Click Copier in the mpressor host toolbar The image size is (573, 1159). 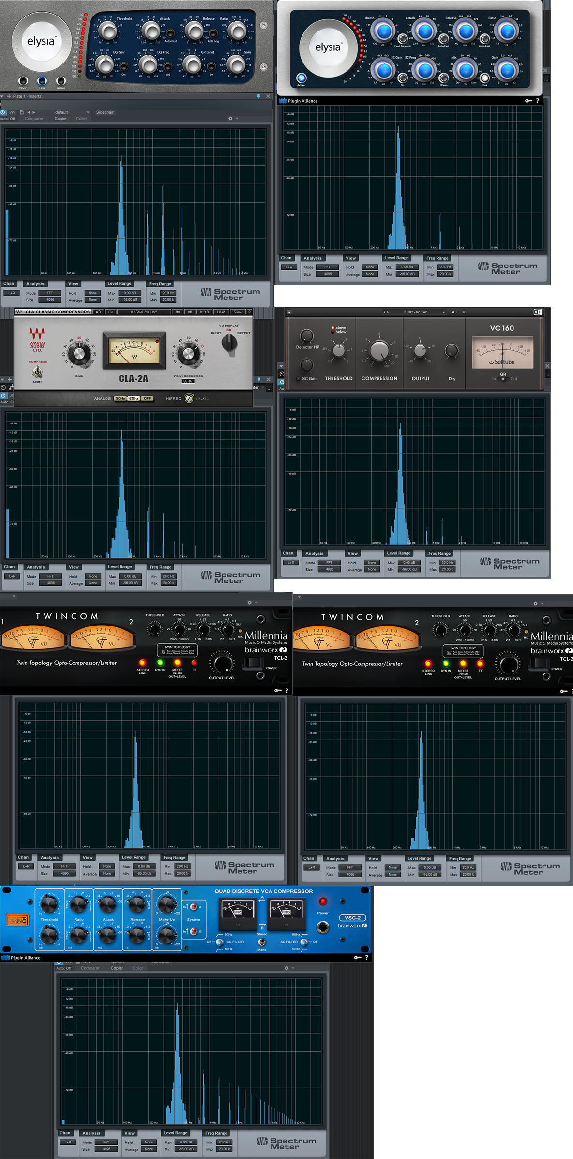pyautogui.click(x=60, y=119)
